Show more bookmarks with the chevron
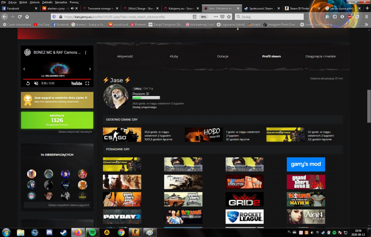Screen dimensions: 371x237 [x=366, y=24]
